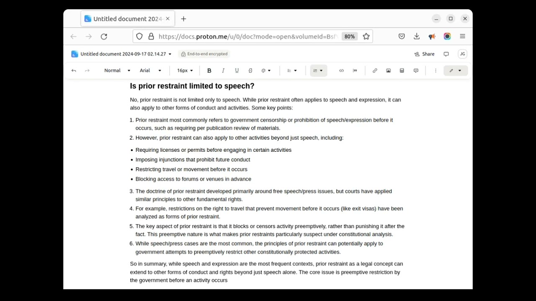Open the JG user account menu
536x301 pixels.
pyautogui.click(x=462, y=54)
